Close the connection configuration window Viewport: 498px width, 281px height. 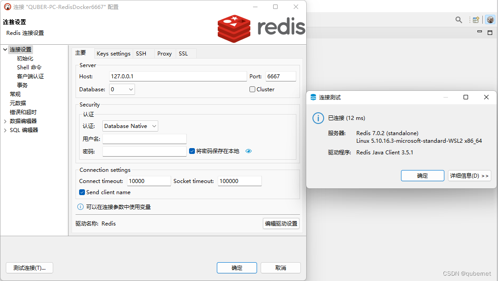295,7
